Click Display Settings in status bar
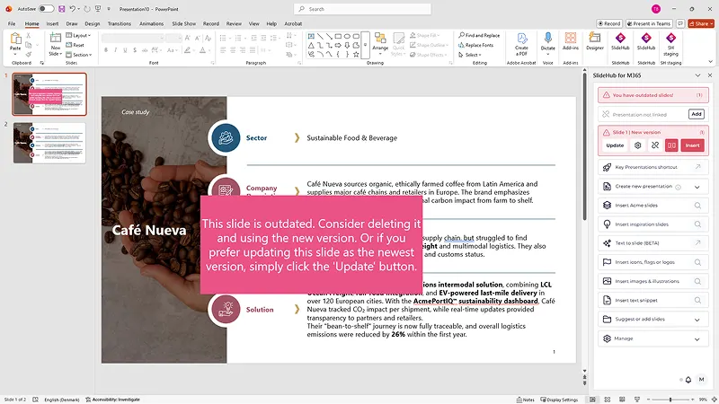This screenshot has width=719, height=404. 558,400
